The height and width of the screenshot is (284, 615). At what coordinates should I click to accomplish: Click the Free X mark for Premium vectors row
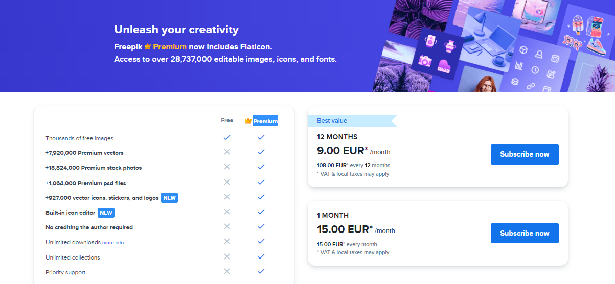(x=227, y=152)
